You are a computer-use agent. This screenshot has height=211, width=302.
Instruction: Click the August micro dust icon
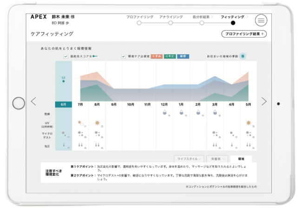click(x=97, y=134)
